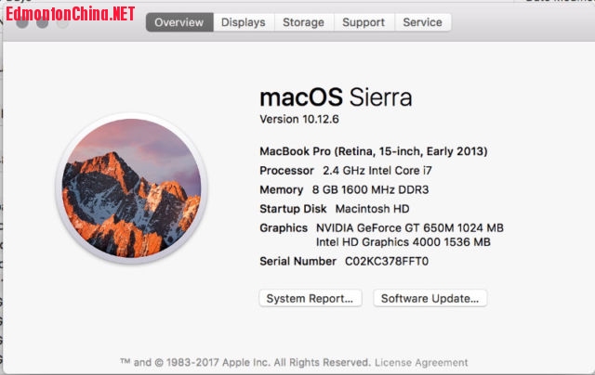This screenshot has width=595, height=375.
Task: Click Version 10.12.6 to reveal build number
Action: coord(299,121)
